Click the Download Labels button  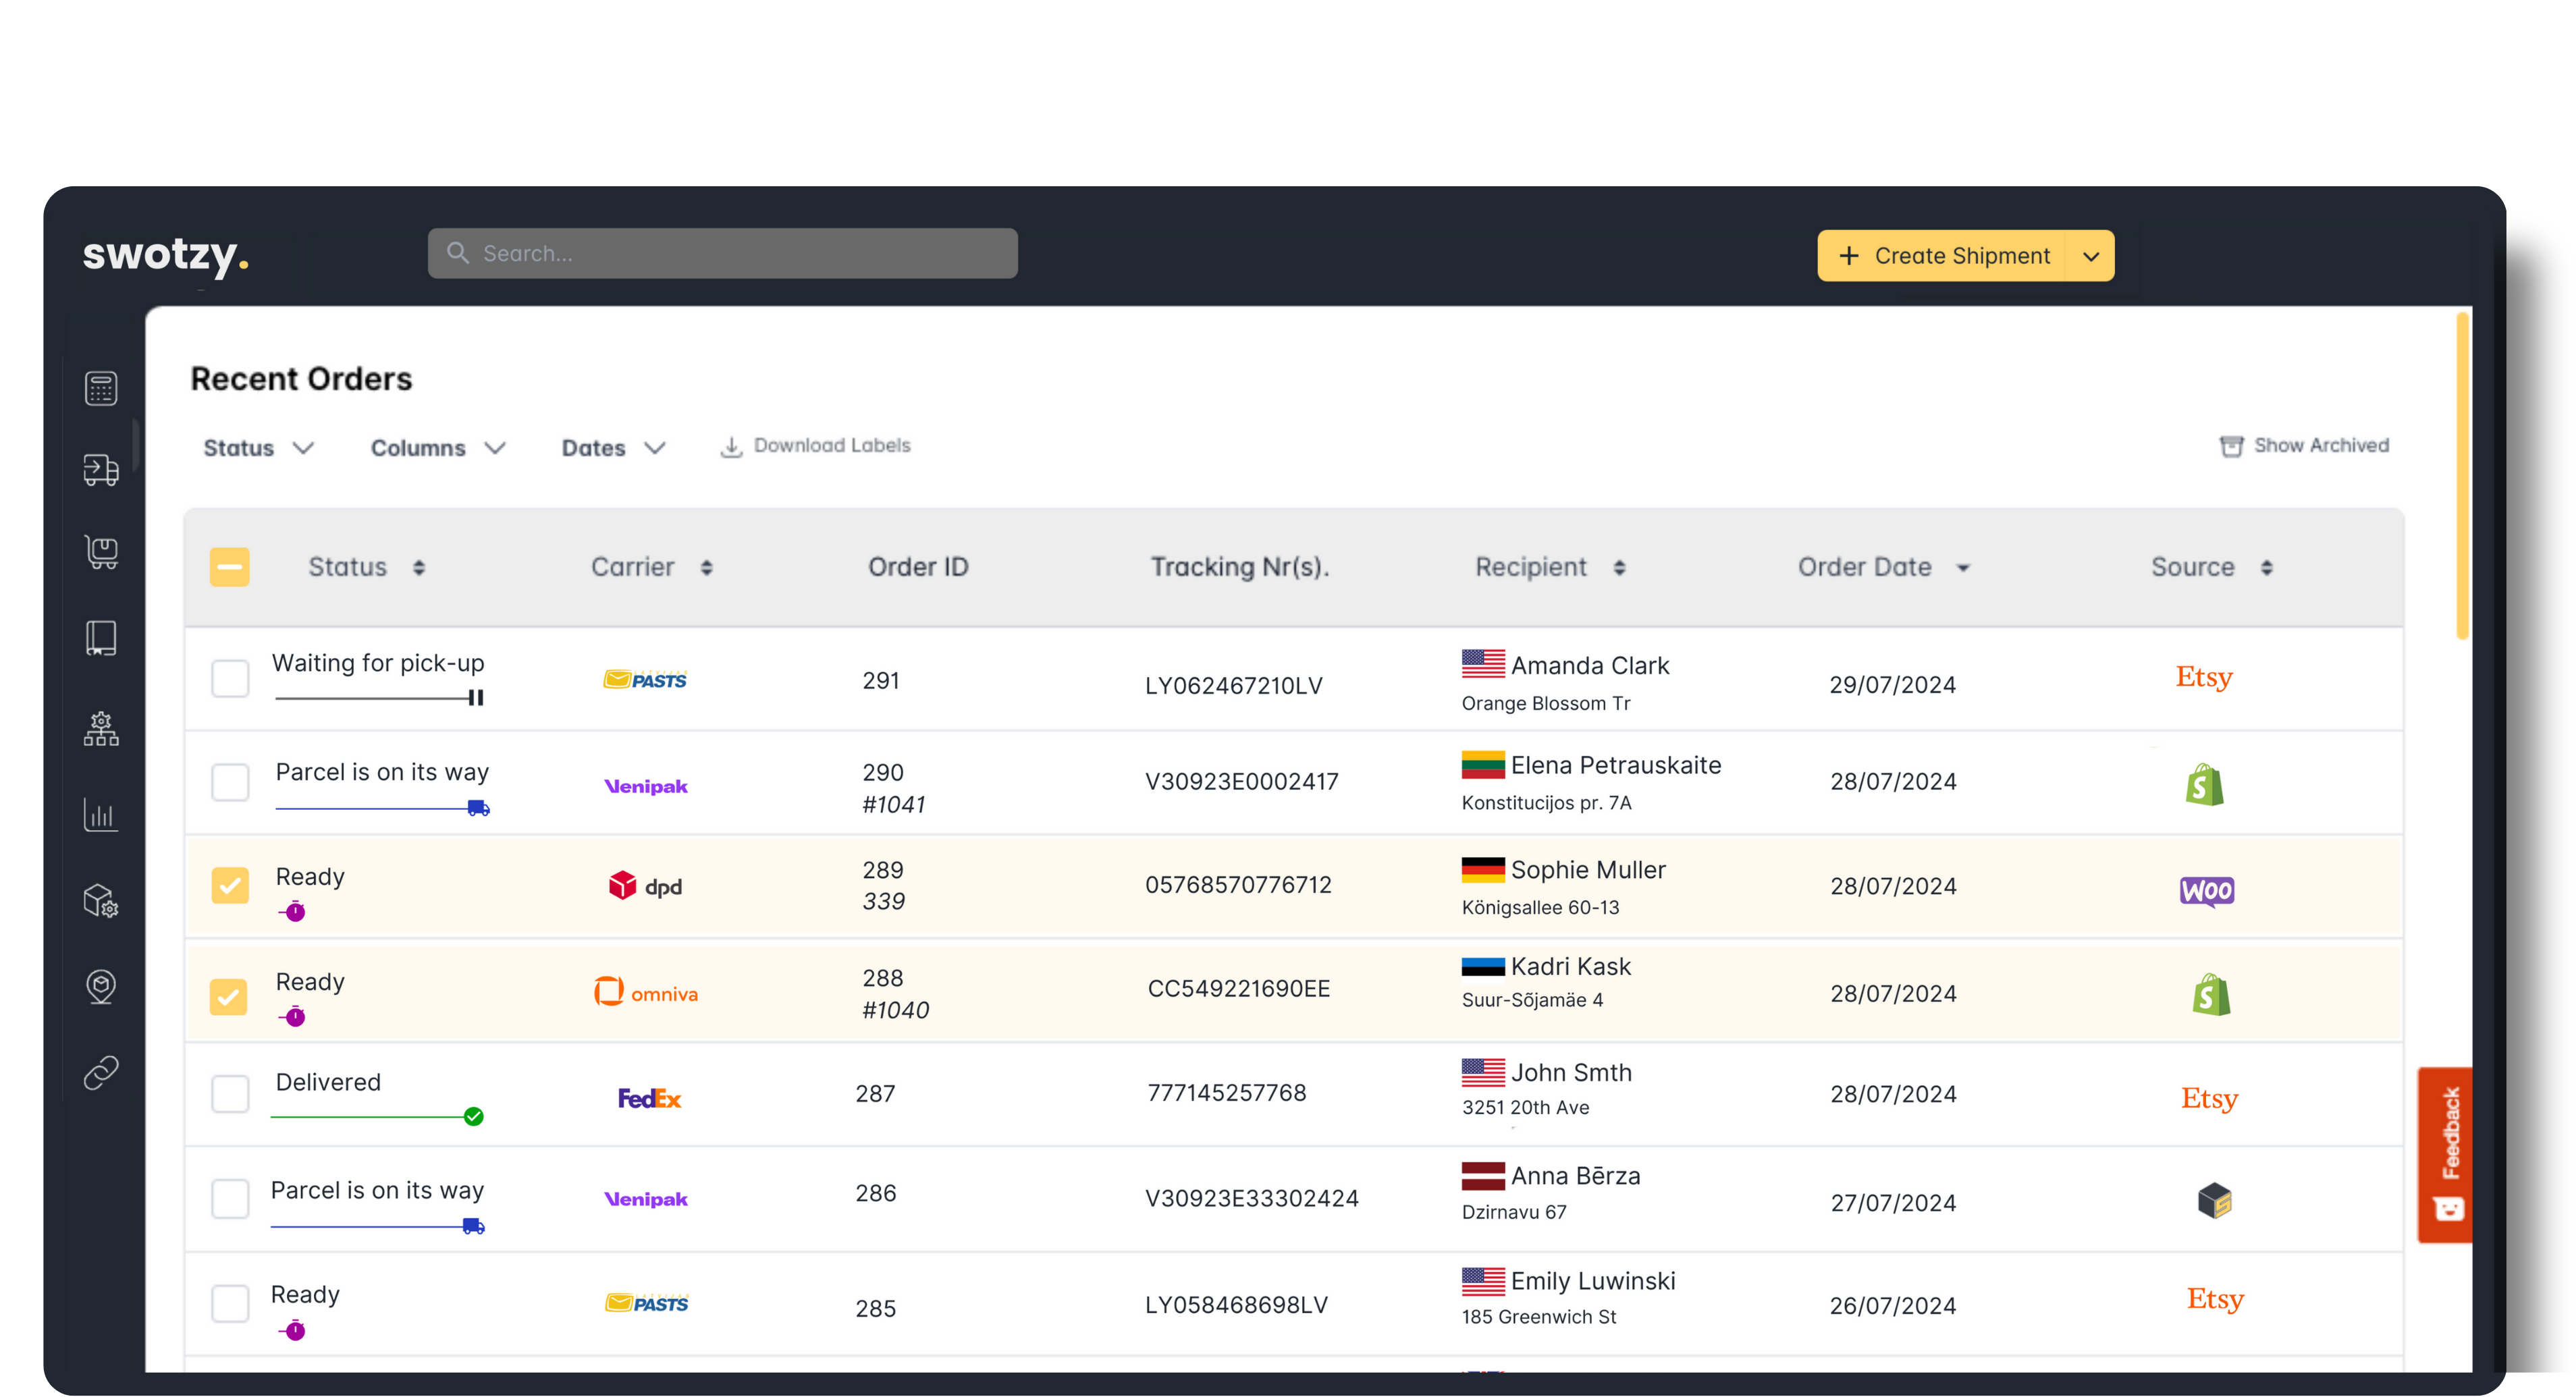pyautogui.click(x=816, y=446)
